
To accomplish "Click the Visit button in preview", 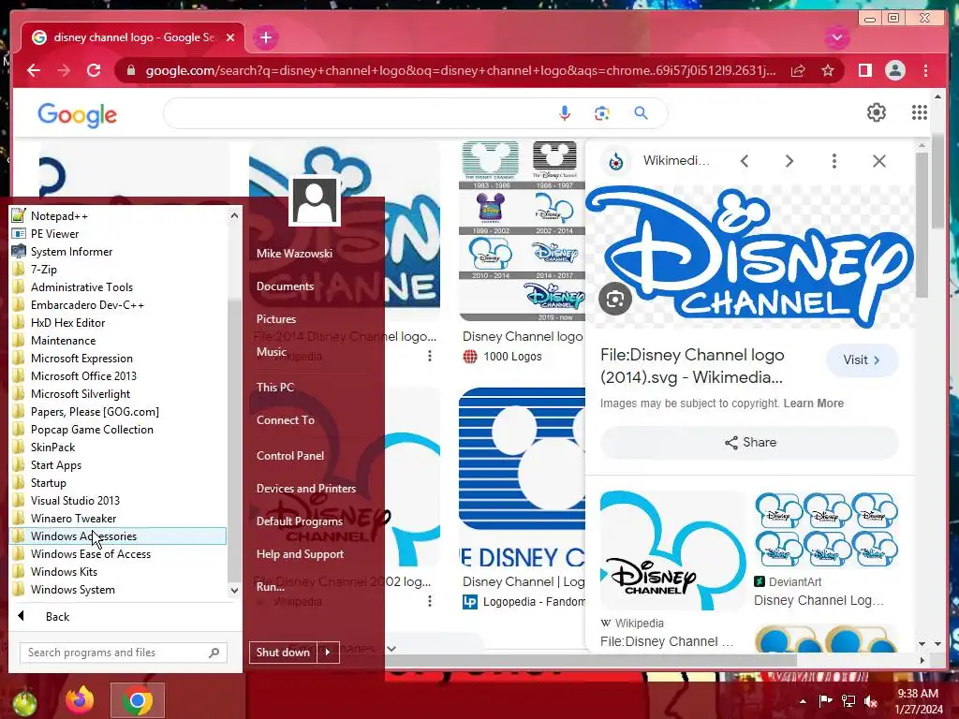I will click(862, 360).
